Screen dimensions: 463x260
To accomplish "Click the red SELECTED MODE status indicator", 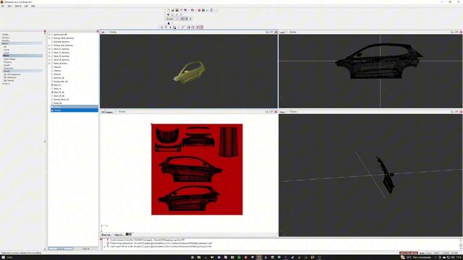I will pyautogui.click(x=408, y=253).
